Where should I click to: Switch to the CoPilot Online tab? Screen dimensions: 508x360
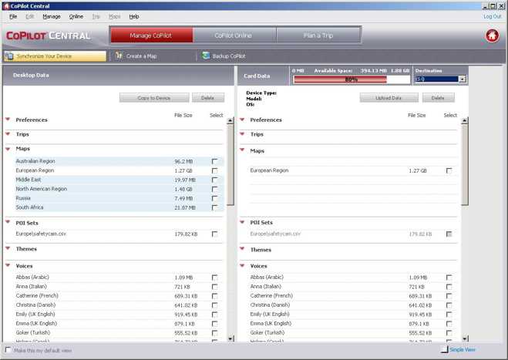click(234, 35)
